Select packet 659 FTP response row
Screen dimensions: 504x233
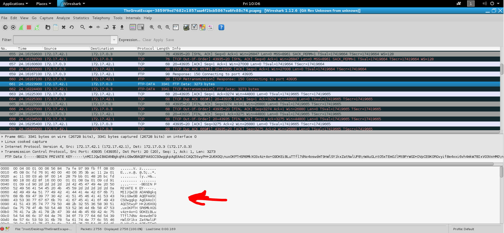click(x=250, y=74)
